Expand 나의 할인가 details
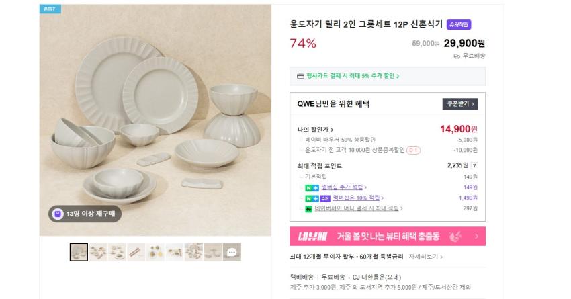Viewport: 571px width, 299px height. [316, 130]
